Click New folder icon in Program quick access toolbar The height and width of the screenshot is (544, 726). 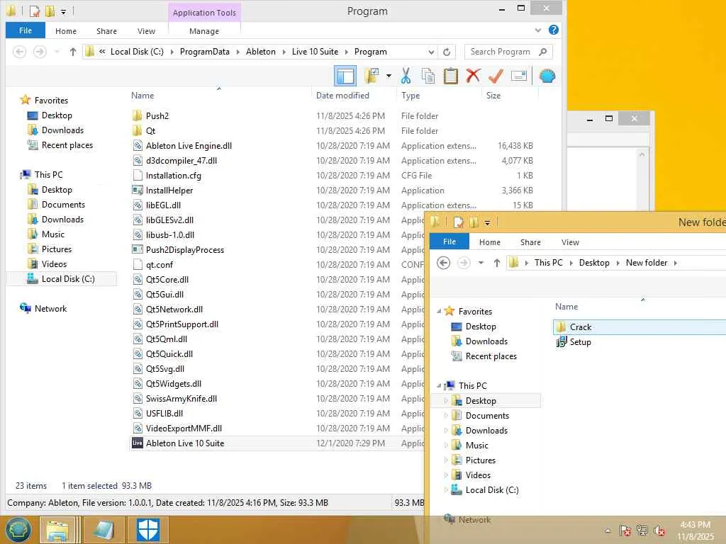coord(50,11)
